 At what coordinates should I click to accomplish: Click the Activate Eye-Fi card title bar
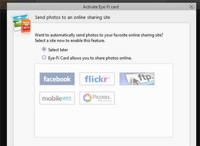101,7
